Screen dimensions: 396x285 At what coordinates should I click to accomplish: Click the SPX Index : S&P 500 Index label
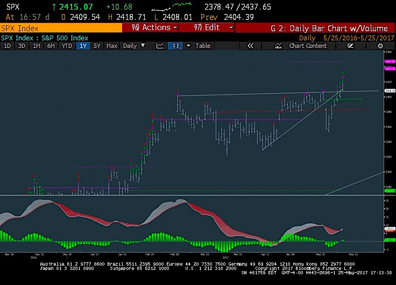45,38
